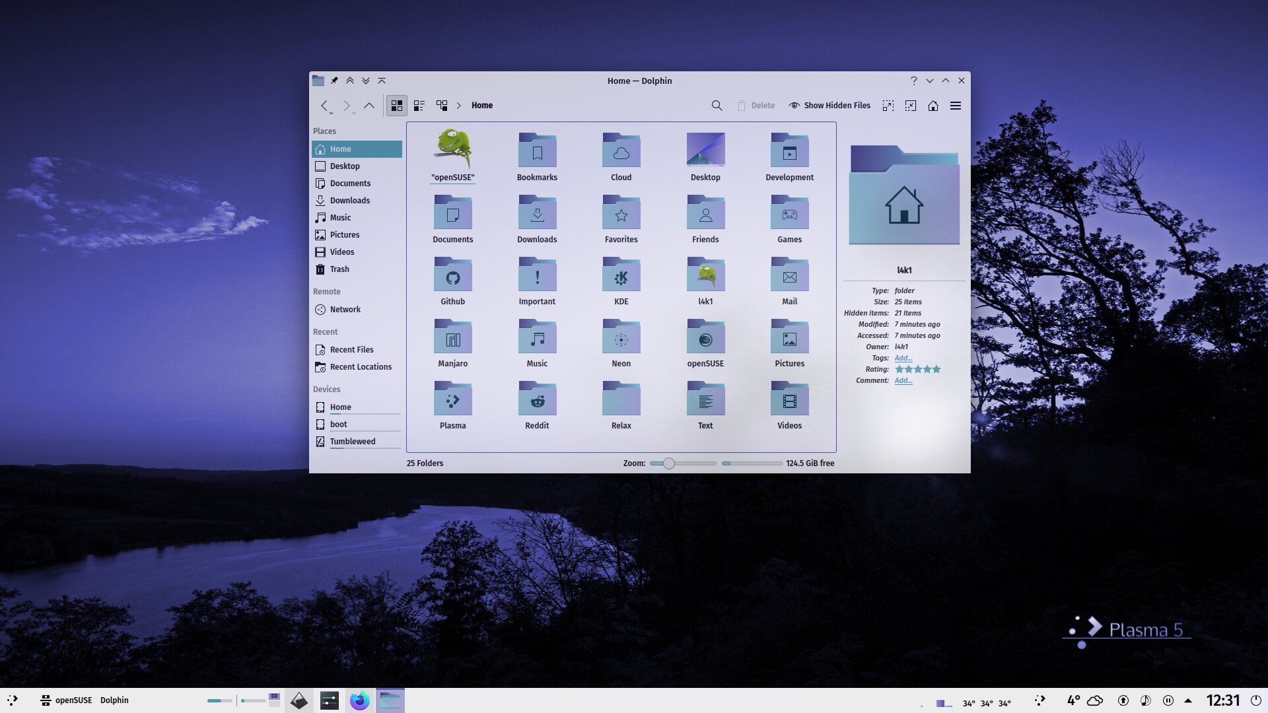Toggle pin window on all desktops
The image size is (1268, 713).
[334, 81]
